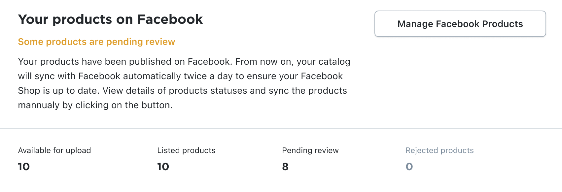Click the Available for upload column

[54, 158]
